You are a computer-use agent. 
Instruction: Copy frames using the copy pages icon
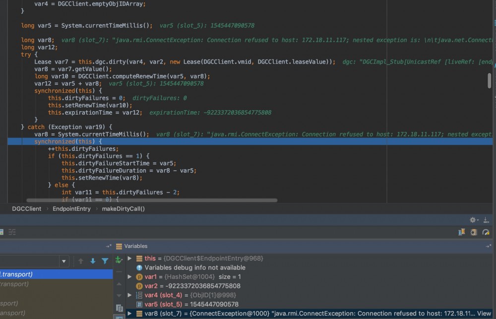[x=119, y=308]
